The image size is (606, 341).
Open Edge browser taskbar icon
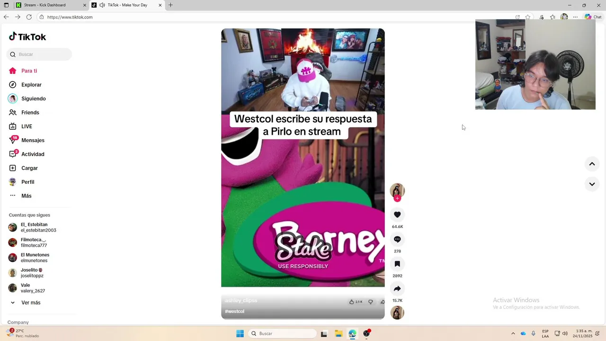pyautogui.click(x=352, y=333)
